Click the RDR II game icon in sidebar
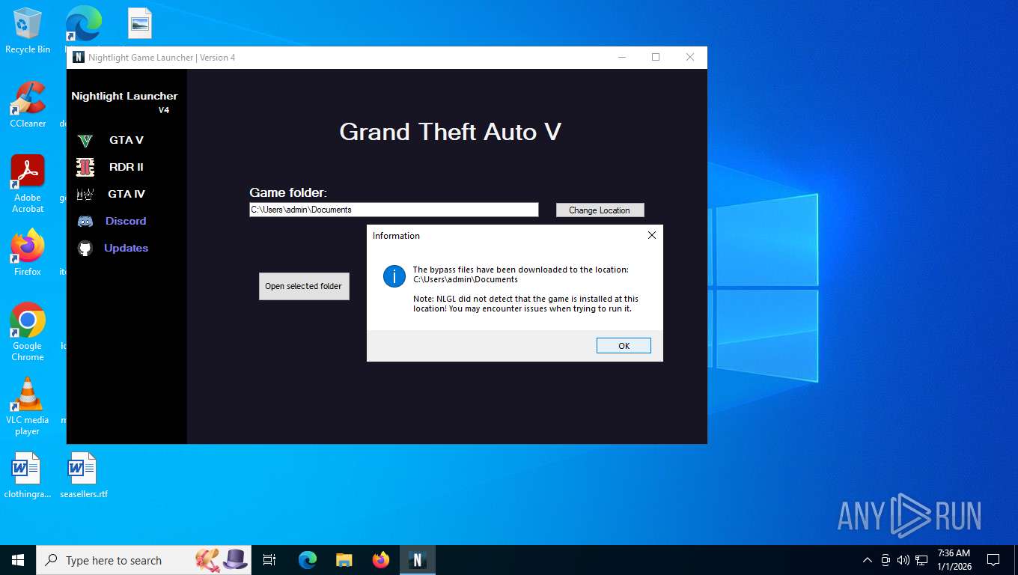1018x575 pixels. point(85,167)
